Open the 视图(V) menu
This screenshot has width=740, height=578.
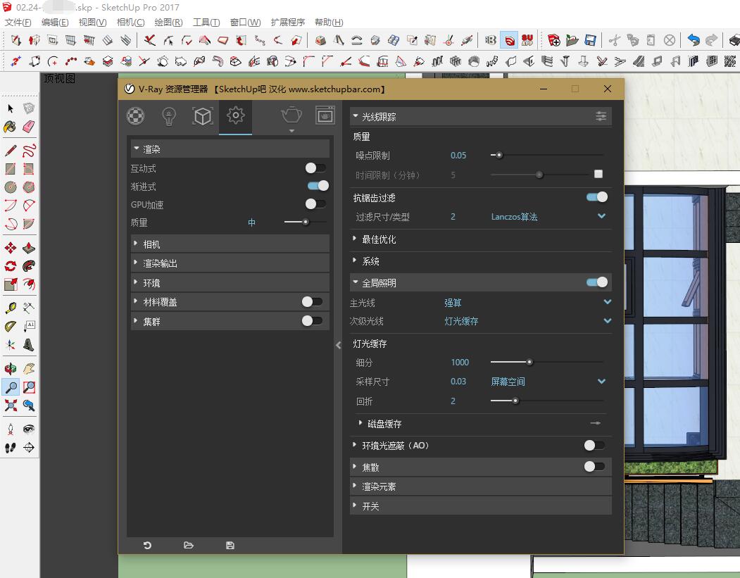92,22
